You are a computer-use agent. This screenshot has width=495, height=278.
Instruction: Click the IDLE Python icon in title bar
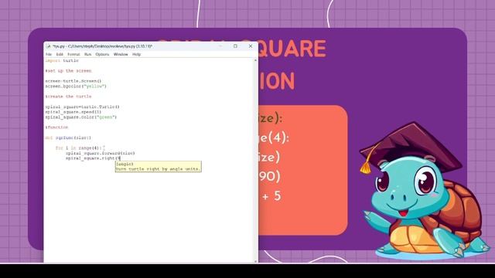pos(48,46)
